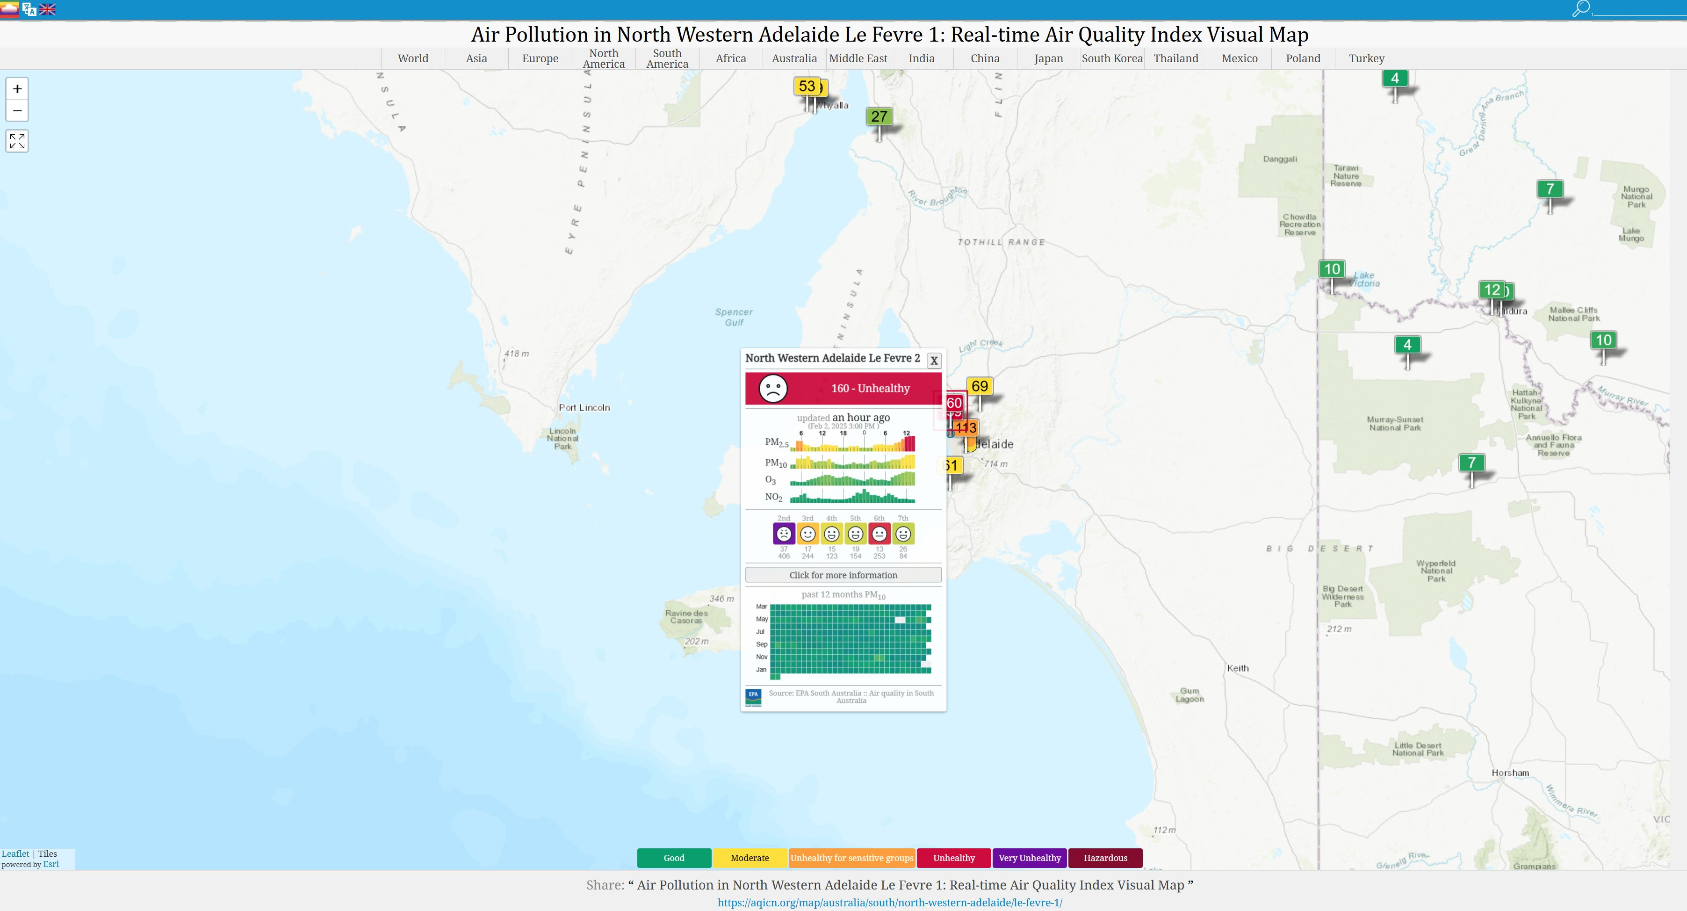Viewport: 1687px width, 911px height.
Task: Click the Good green legend swatch
Action: 674,858
